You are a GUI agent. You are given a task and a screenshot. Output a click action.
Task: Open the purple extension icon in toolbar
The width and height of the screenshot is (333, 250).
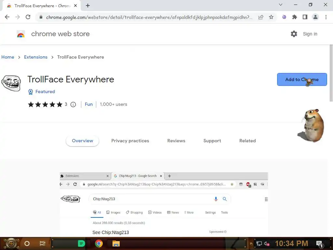284,17
